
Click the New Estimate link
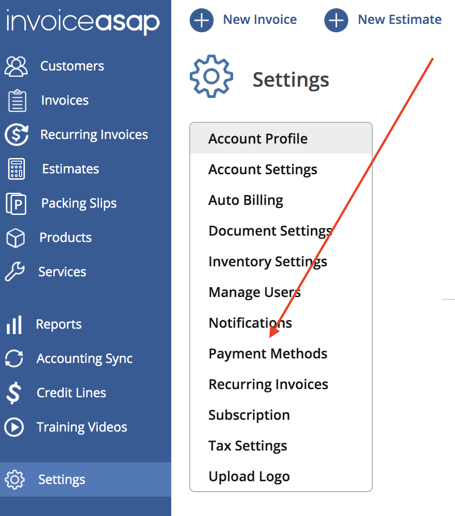point(399,20)
